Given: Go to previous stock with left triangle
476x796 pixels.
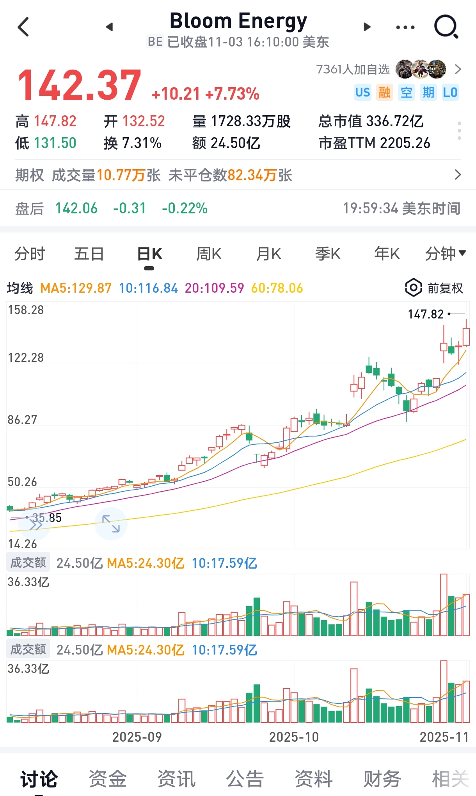Looking at the screenshot, I should tap(109, 27).
